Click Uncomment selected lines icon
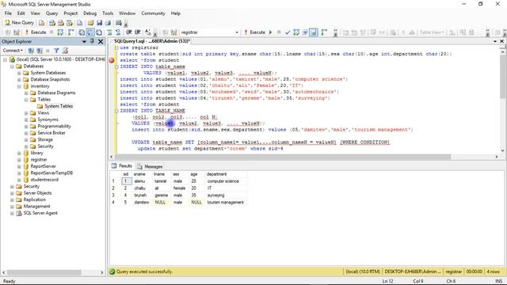The height and width of the screenshot is (285, 507). (x=118, y=32)
